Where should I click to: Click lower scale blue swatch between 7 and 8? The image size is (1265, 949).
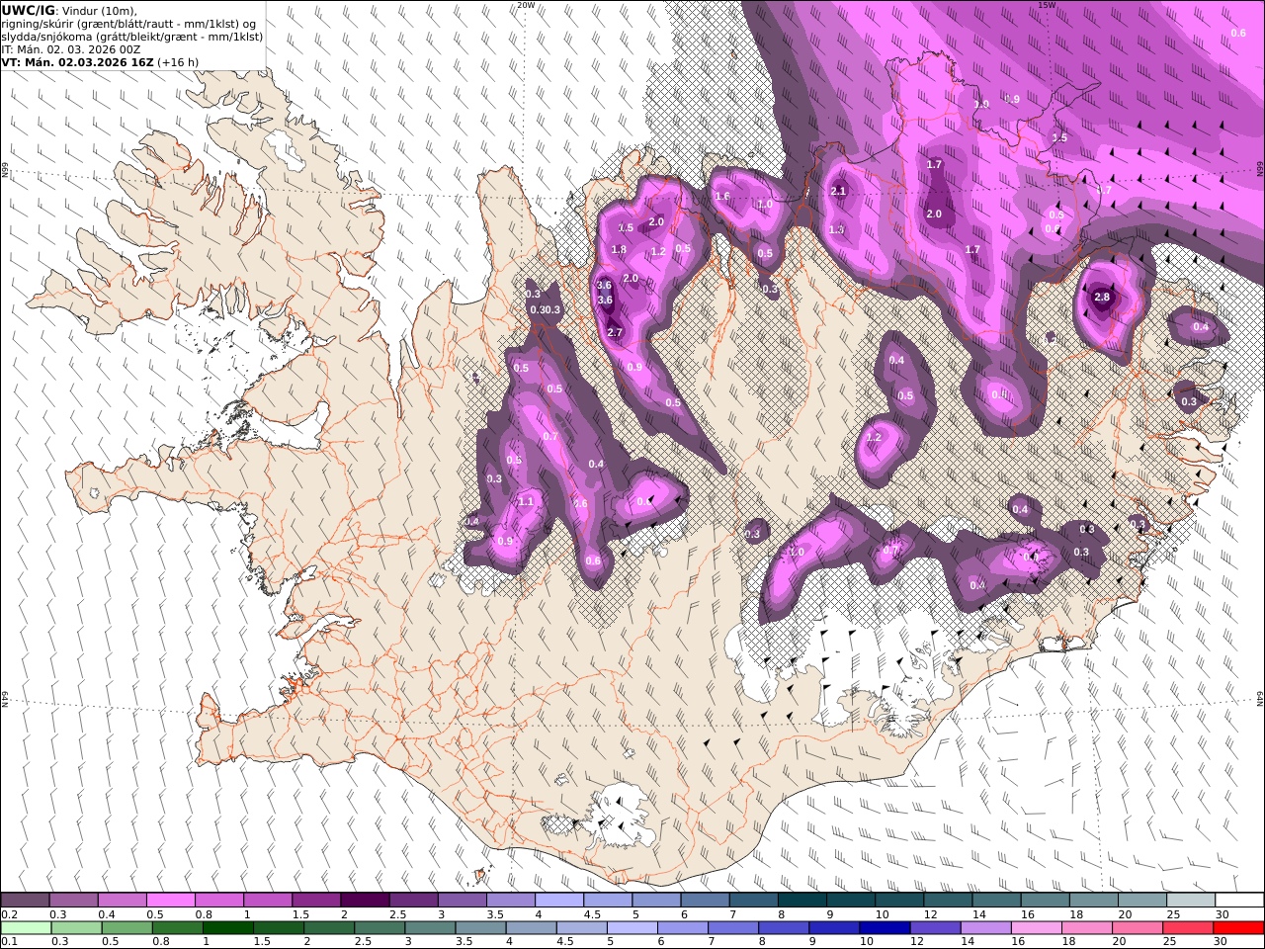click(x=732, y=927)
